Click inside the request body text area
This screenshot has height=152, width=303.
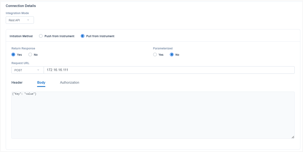[x=153, y=115]
